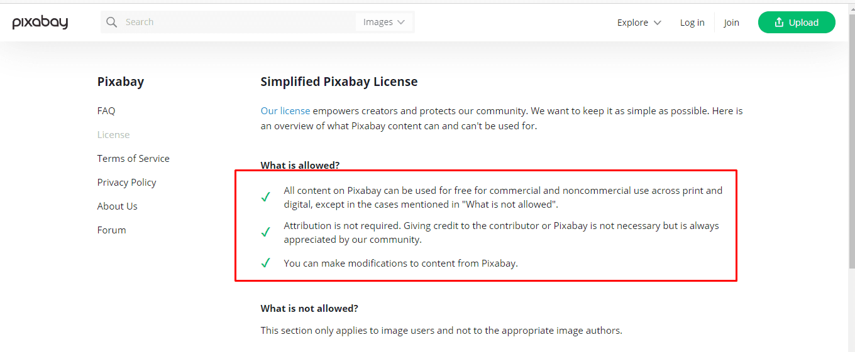Follow the Our license hyperlink

tap(285, 111)
